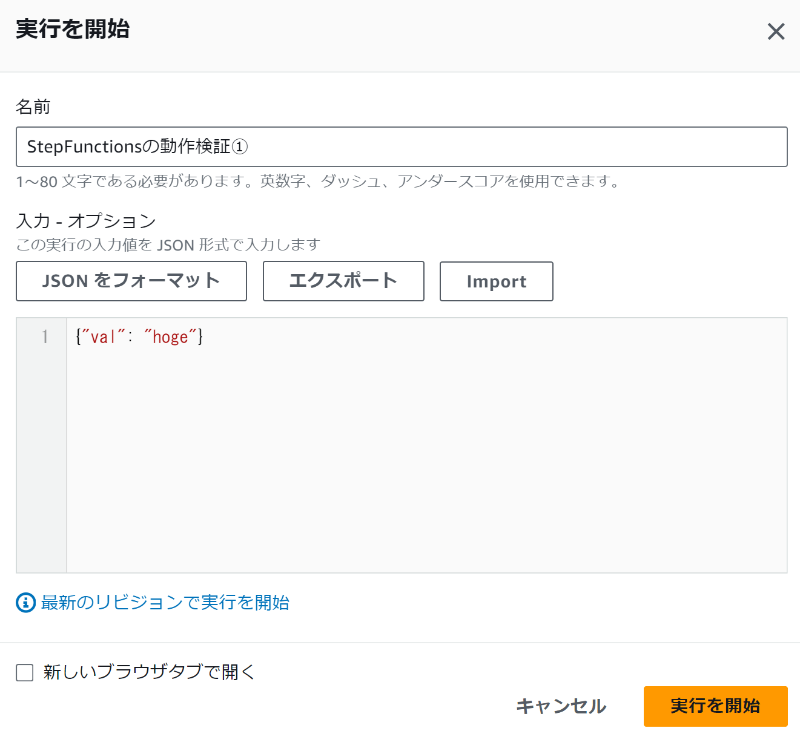
Task: Click the 名前 input field
Action: click(402, 146)
